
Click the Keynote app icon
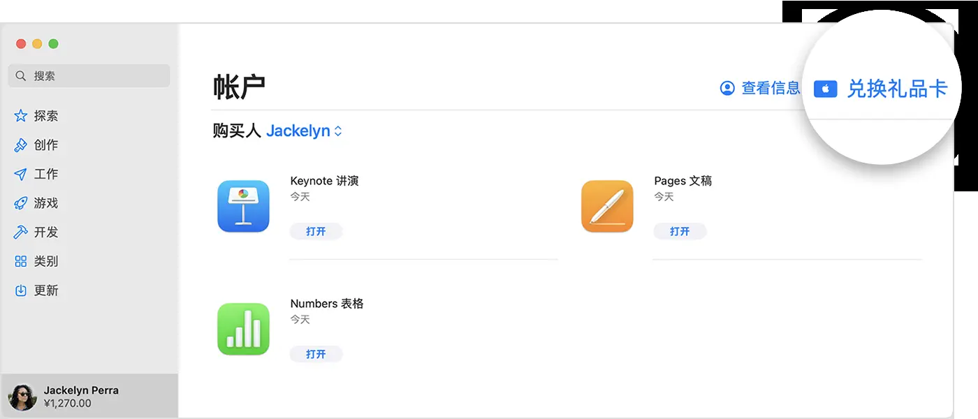pos(244,206)
